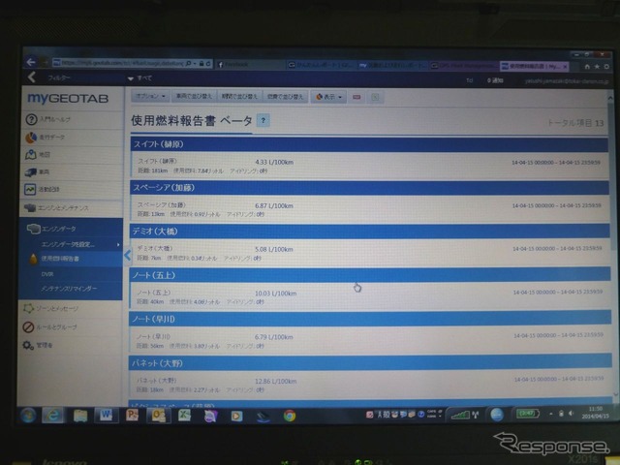Open the 活動設計 activity chart sidebar item
The height and width of the screenshot is (465, 620).
(x=42, y=190)
